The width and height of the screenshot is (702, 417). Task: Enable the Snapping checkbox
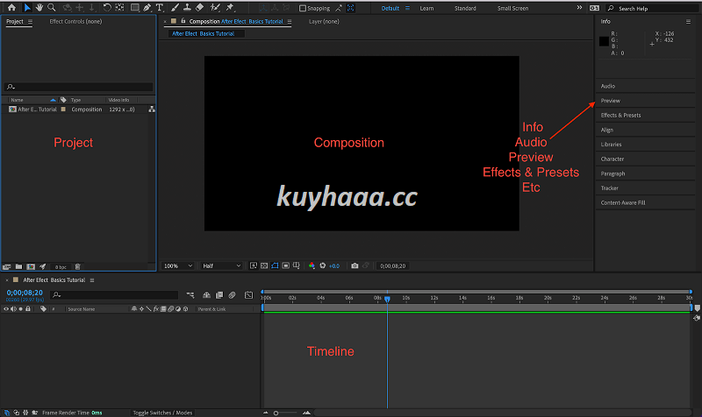pos(303,8)
